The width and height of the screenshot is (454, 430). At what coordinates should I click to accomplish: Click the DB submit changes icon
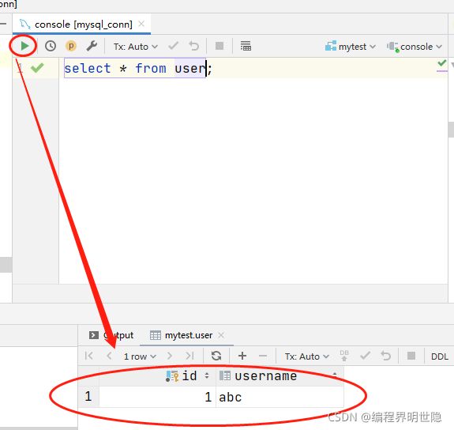click(344, 356)
